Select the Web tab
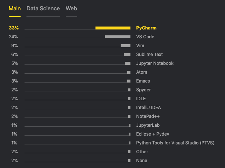 tap(71, 8)
